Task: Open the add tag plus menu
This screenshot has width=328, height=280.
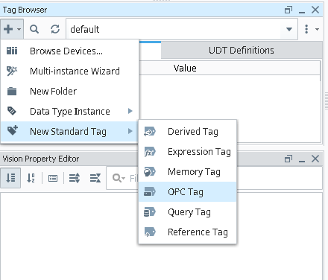Action: [x=12, y=29]
